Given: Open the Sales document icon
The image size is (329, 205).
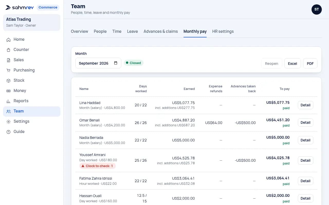Looking at the screenshot, I should click(8, 60).
